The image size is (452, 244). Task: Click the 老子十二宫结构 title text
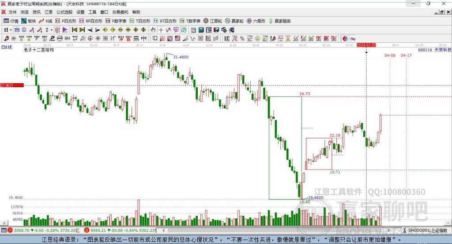pyautogui.click(x=39, y=50)
